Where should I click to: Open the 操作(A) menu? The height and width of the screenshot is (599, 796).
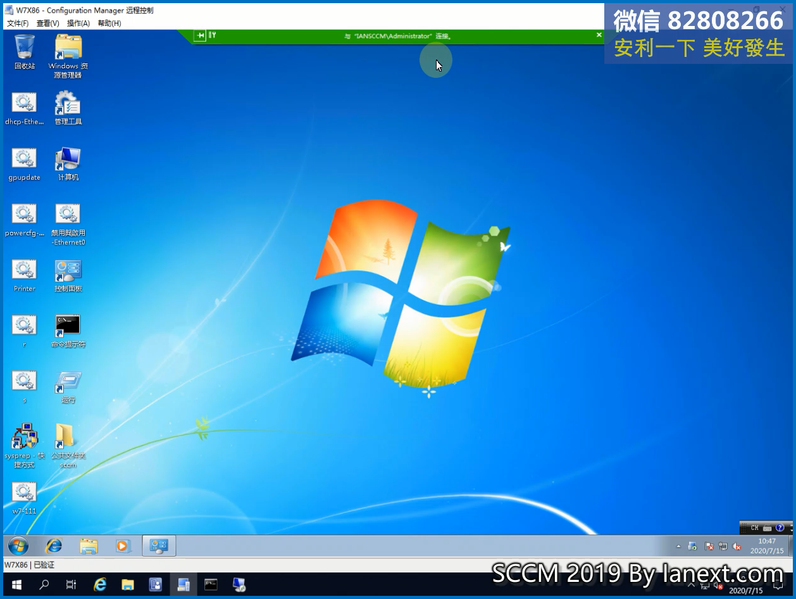(78, 23)
